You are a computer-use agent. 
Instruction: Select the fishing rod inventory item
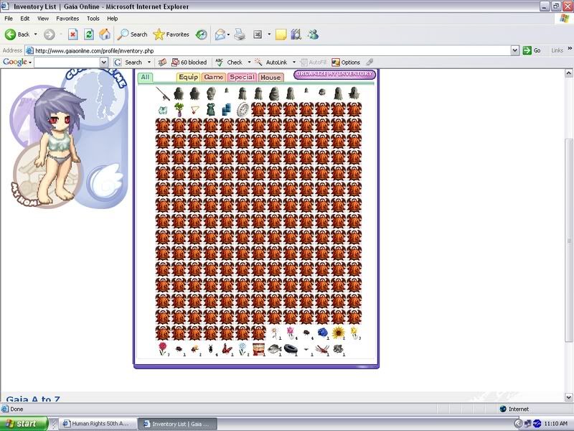[x=163, y=94]
